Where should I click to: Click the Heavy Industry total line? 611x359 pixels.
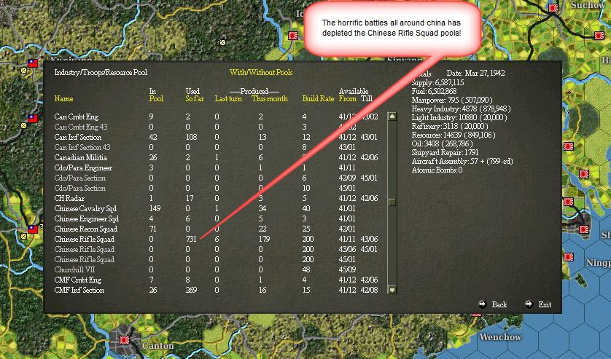click(x=461, y=109)
